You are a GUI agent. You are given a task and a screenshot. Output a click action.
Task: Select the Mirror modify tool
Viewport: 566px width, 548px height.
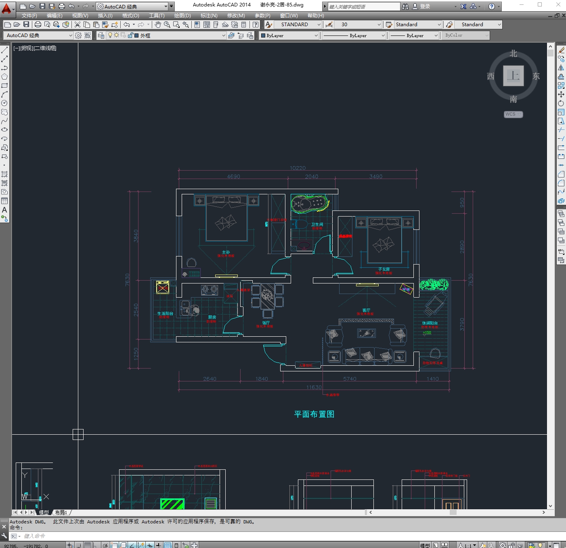(561, 68)
